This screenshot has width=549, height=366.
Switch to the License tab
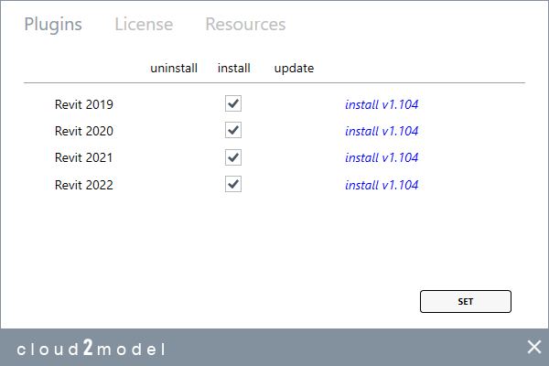click(x=144, y=25)
